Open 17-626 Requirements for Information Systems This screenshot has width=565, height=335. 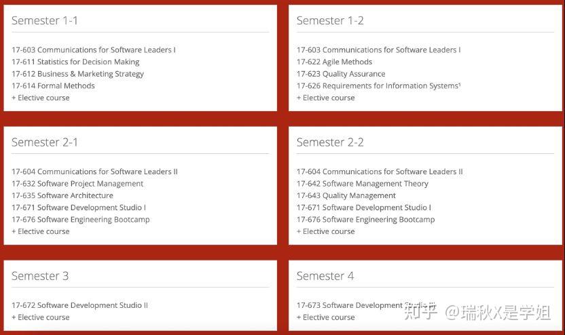pos(378,86)
